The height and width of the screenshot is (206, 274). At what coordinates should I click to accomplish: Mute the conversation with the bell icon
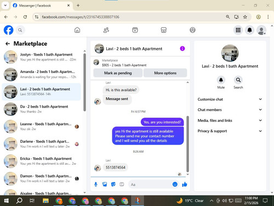(221, 80)
